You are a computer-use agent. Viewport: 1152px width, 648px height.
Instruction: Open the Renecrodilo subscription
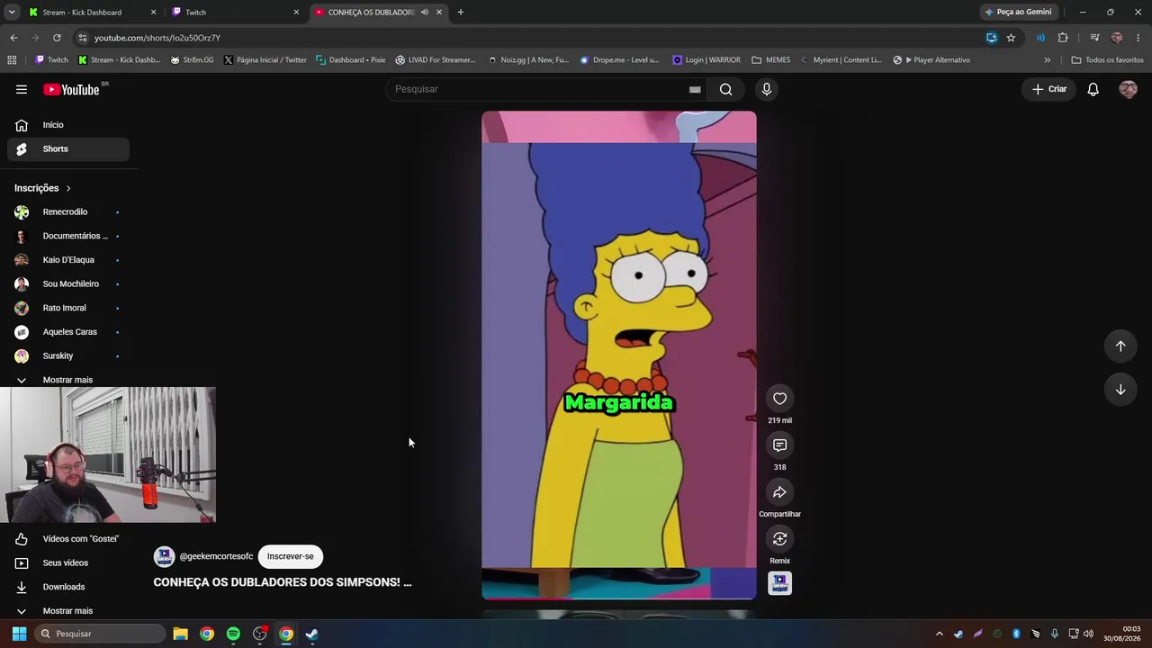[68, 212]
